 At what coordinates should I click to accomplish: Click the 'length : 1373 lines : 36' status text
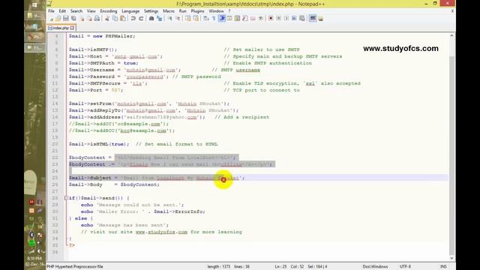(x=228, y=267)
